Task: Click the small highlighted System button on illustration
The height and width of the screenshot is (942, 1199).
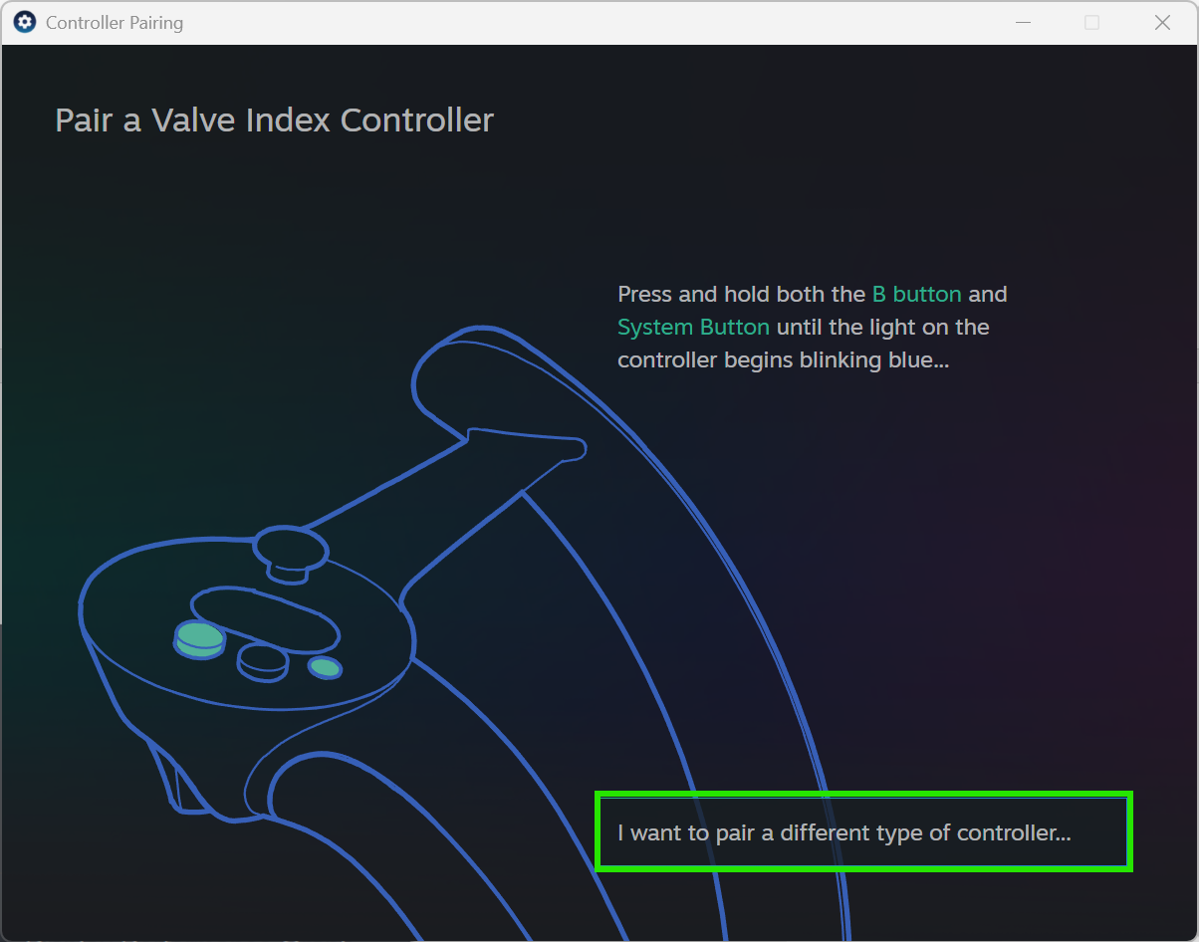Action: click(x=325, y=667)
